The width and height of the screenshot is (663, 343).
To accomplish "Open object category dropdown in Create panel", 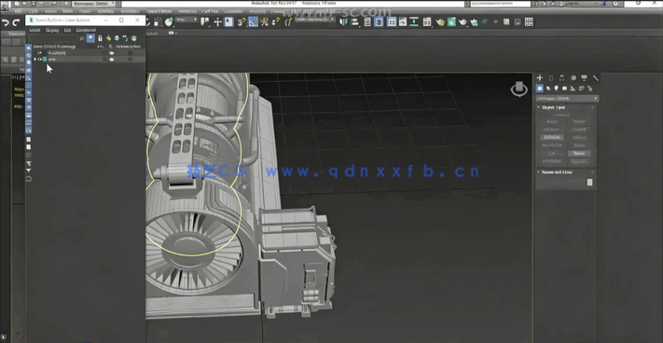I will tap(567, 99).
